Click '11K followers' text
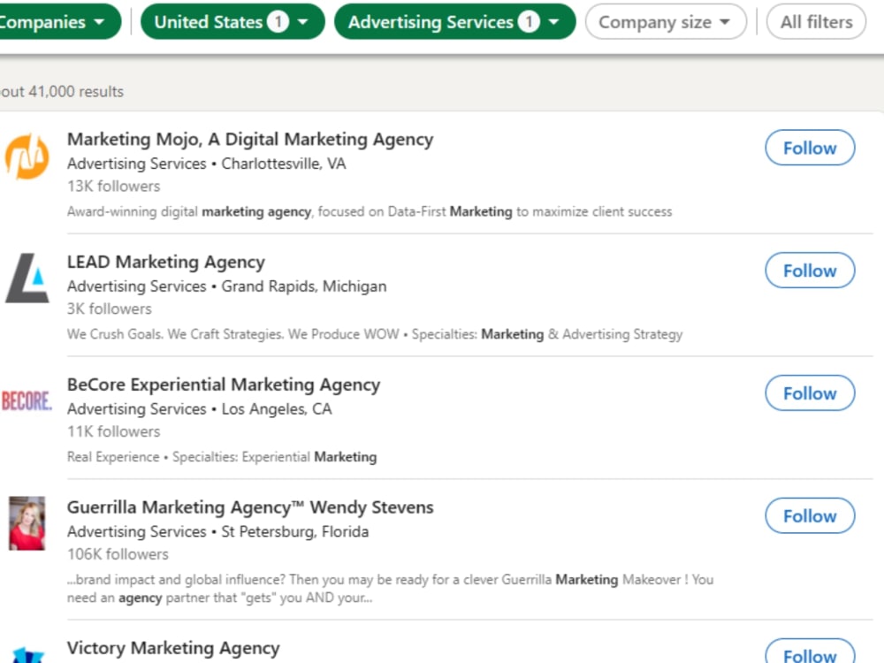The width and height of the screenshot is (884, 663). (x=113, y=431)
